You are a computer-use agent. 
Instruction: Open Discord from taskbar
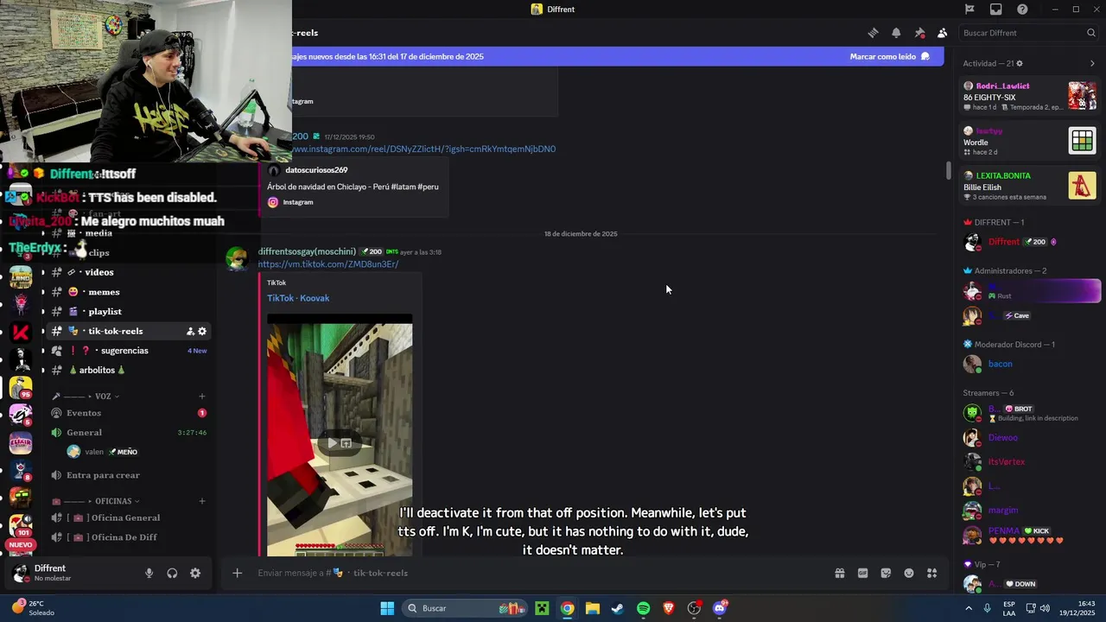point(720,608)
